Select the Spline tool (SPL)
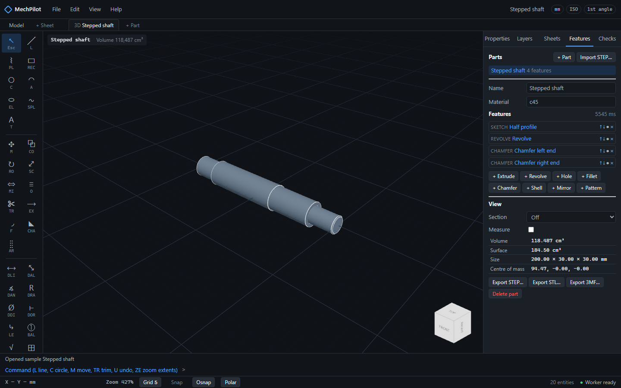 [x=31, y=103]
